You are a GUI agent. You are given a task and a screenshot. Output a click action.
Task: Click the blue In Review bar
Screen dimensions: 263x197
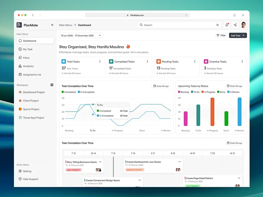(240, 112)
